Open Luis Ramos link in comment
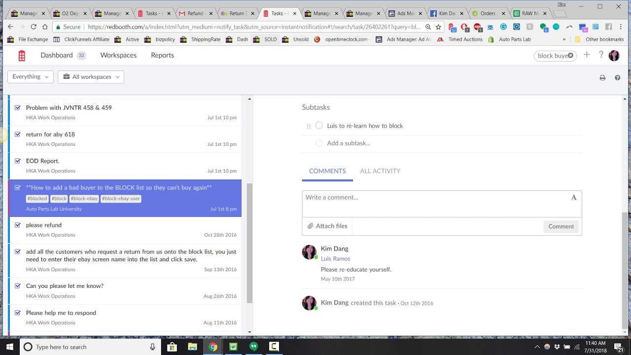The height and width of the screenshot is (355, 631). [335, 259]
